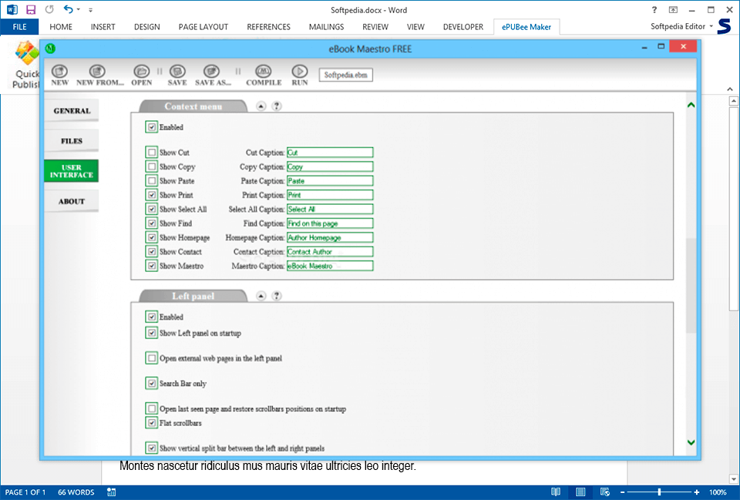The image size is (740, 500).
Task: Toggle Context menu Enabled checkbox
Action: pyautogui.click(x=152, y=127)
